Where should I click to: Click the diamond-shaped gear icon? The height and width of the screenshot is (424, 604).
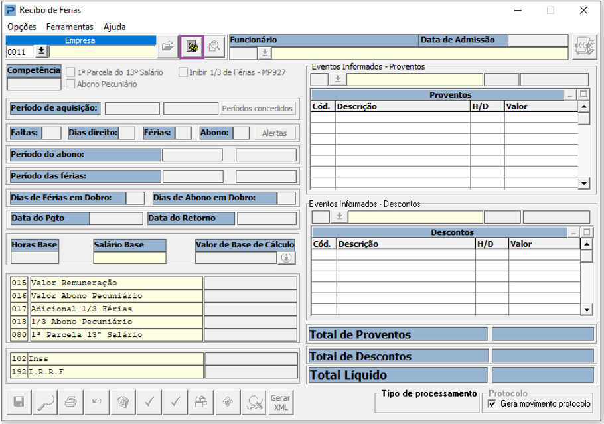click(x=228, y=402)
